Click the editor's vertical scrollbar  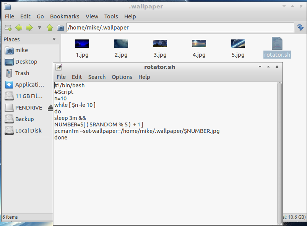click(279, 154)
